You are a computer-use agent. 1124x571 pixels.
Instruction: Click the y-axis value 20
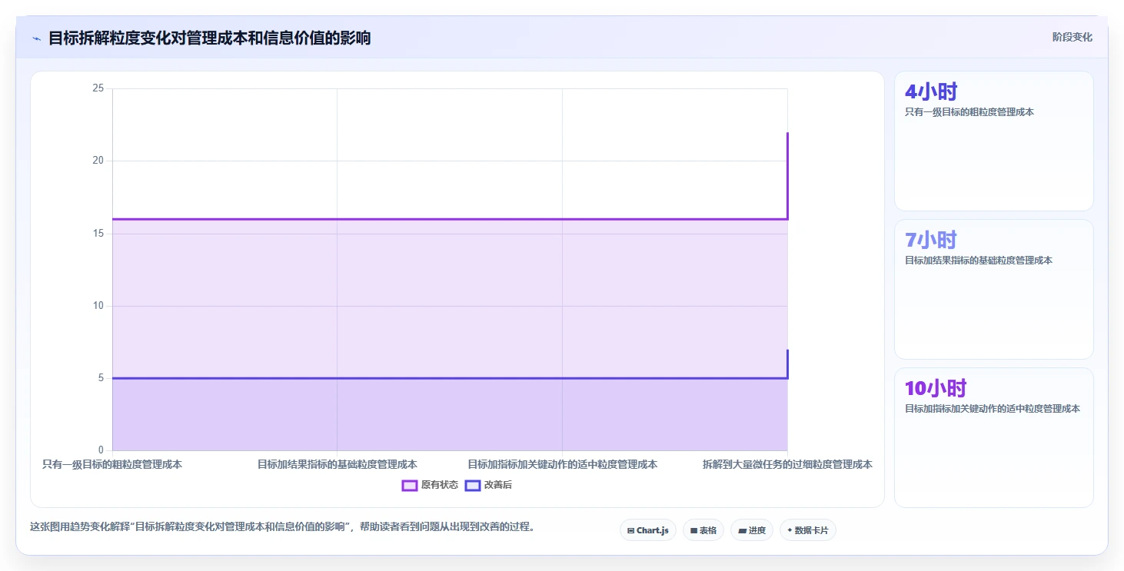98,161
